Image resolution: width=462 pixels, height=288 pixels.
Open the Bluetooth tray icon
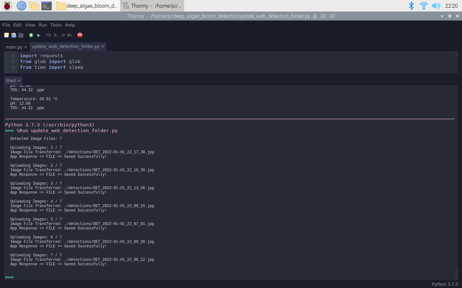click(x=411, y=5)
